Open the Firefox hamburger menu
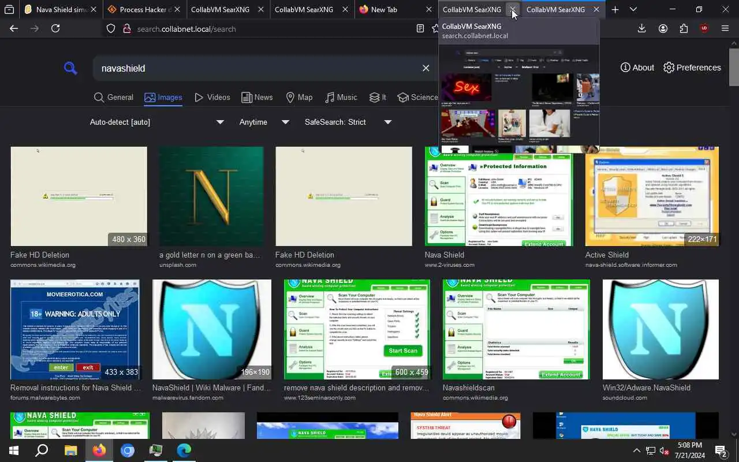Image resolution: width=739 pixels, height=462 pixels. pyautogui.click(x=725, y=28)
